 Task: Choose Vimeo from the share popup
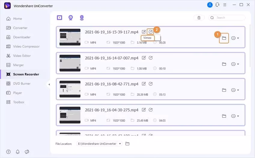147,38
